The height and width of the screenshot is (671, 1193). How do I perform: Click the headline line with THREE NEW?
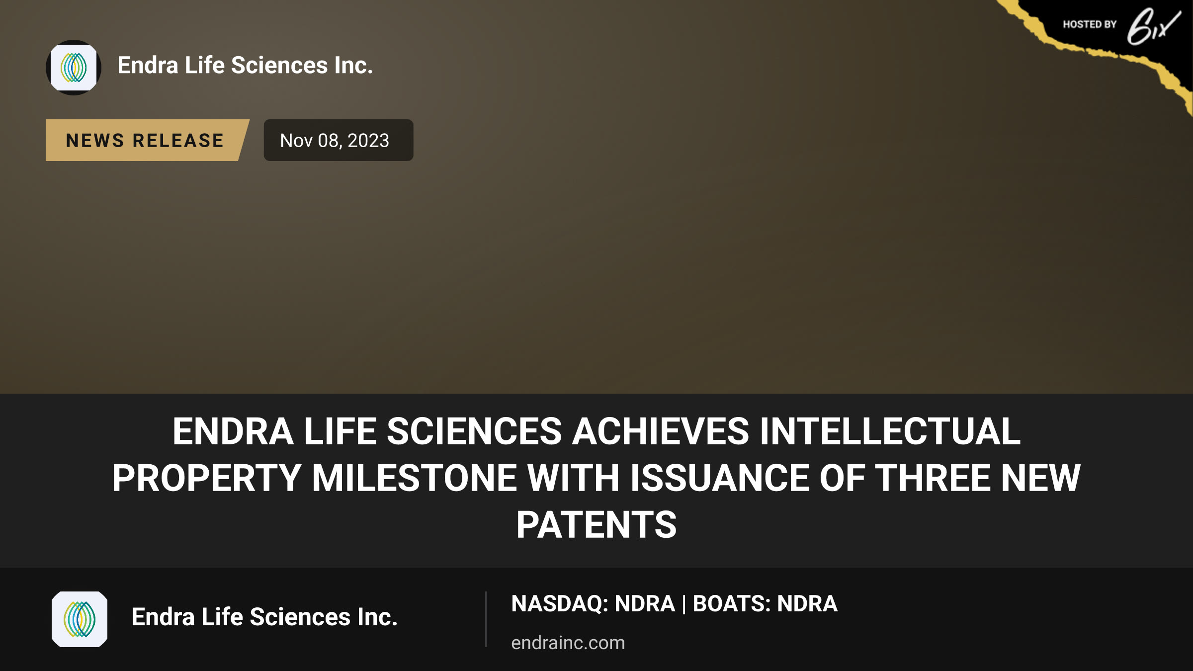coord(596,478)
